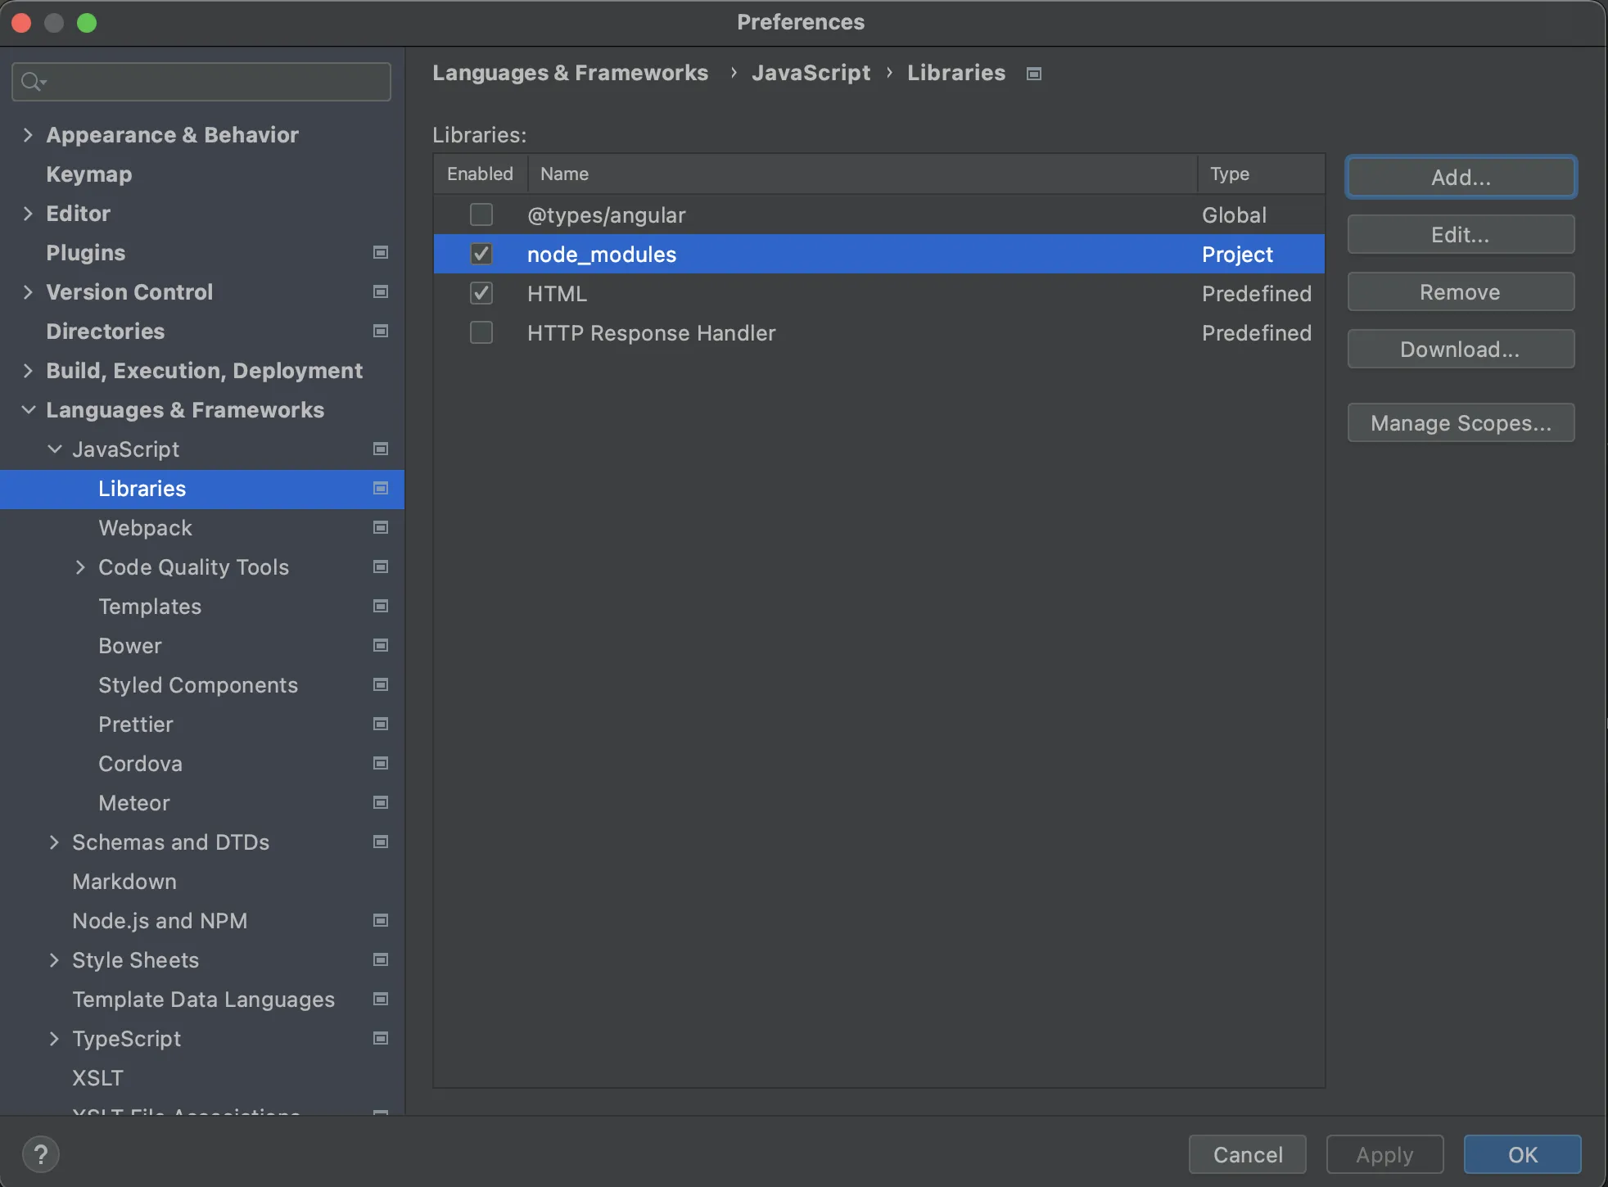Click project settings icon next to Webpack
The width and height of the screenshot is (1608, 1187).
381,528
